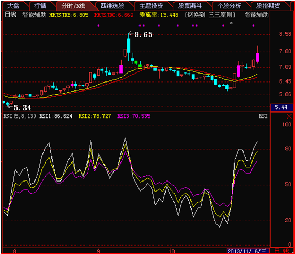
Task: Select the 分时/K线 tab
Action: [73, 6]
